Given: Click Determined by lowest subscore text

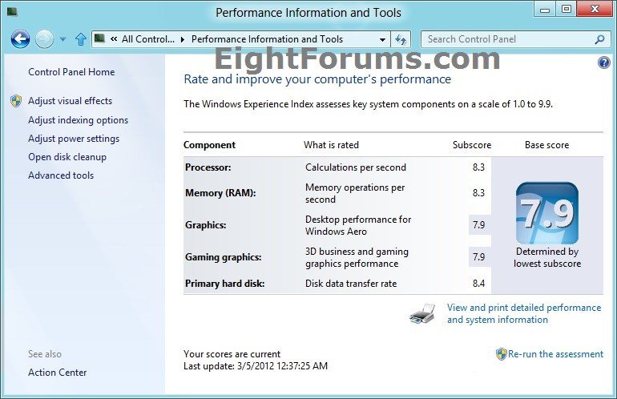Looking at the screenshot, I should pos(547,257).
